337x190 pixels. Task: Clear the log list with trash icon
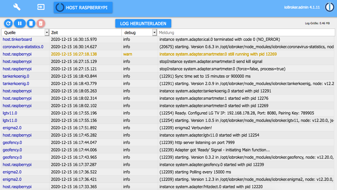(x=31, y=23)
